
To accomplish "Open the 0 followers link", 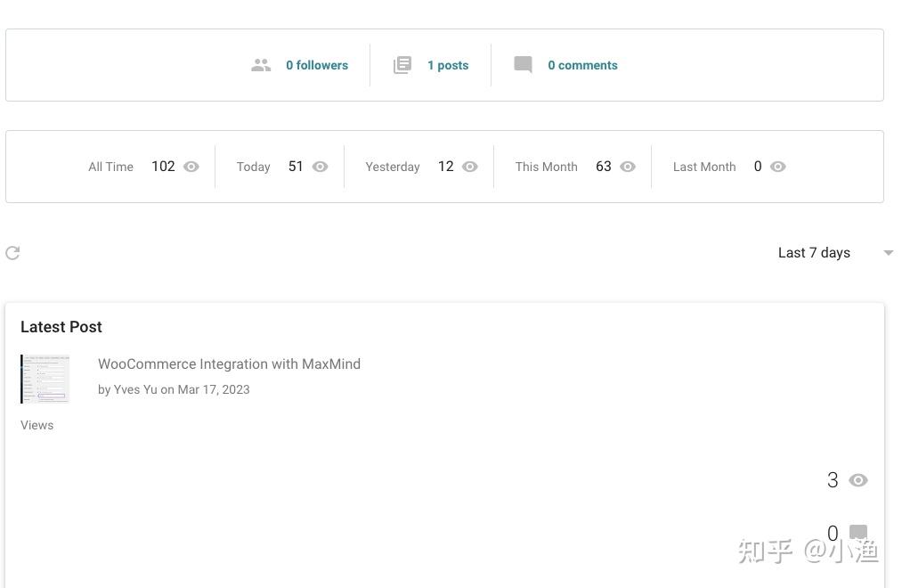I will pos(317,65).
